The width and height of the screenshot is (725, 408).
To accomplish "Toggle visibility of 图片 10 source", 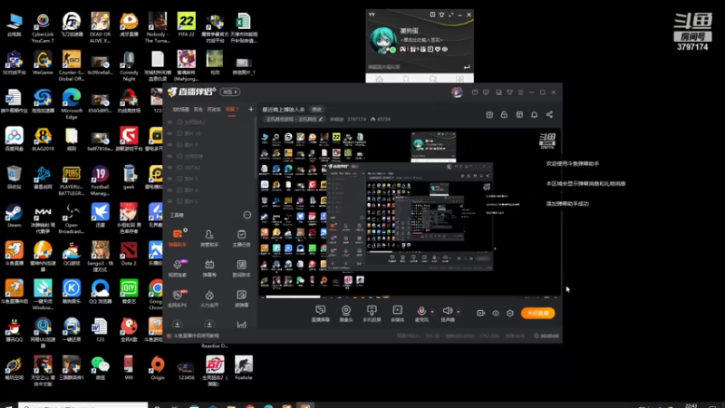I will tap(169, 133).
